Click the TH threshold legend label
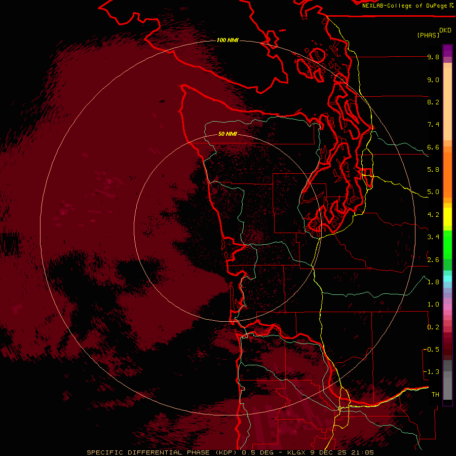Viewport: 456px width, 456px height. [x=435, y=395]
